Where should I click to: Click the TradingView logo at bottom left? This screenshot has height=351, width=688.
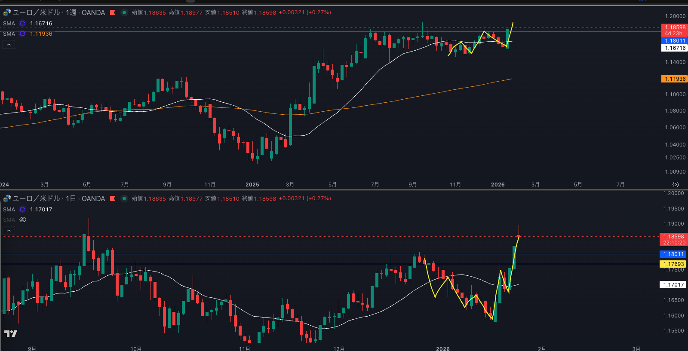click(11, 333)
